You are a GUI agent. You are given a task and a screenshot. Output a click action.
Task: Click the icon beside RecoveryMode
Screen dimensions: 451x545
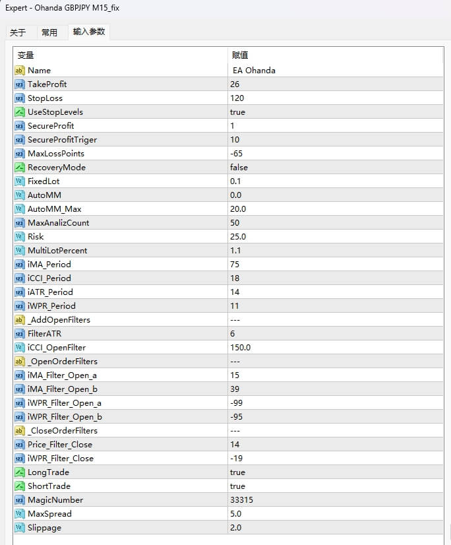click(19, 168)
